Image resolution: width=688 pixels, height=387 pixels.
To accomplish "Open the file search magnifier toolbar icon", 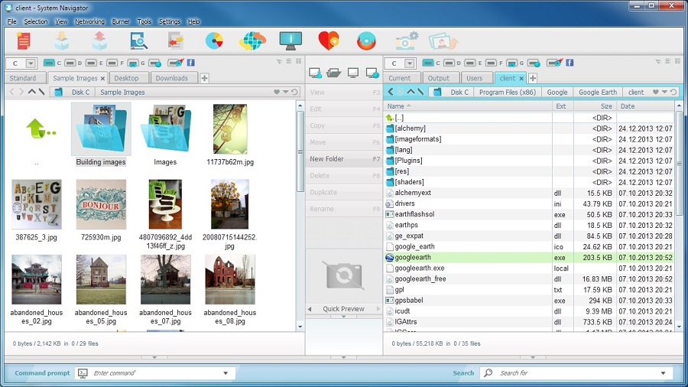I will [x=139, y=41].
